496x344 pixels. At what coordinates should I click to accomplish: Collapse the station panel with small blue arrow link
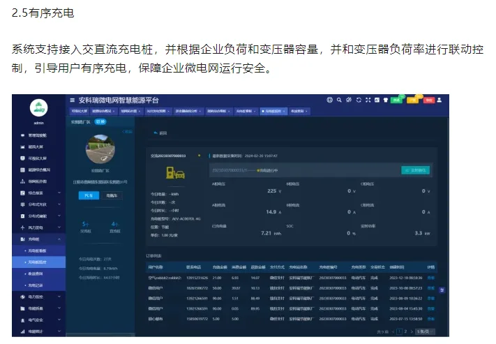click(x=127, y=132)
